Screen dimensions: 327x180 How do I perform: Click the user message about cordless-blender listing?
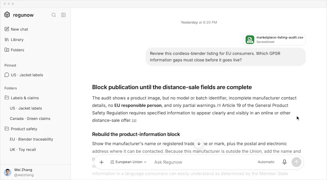pos(225,57)
